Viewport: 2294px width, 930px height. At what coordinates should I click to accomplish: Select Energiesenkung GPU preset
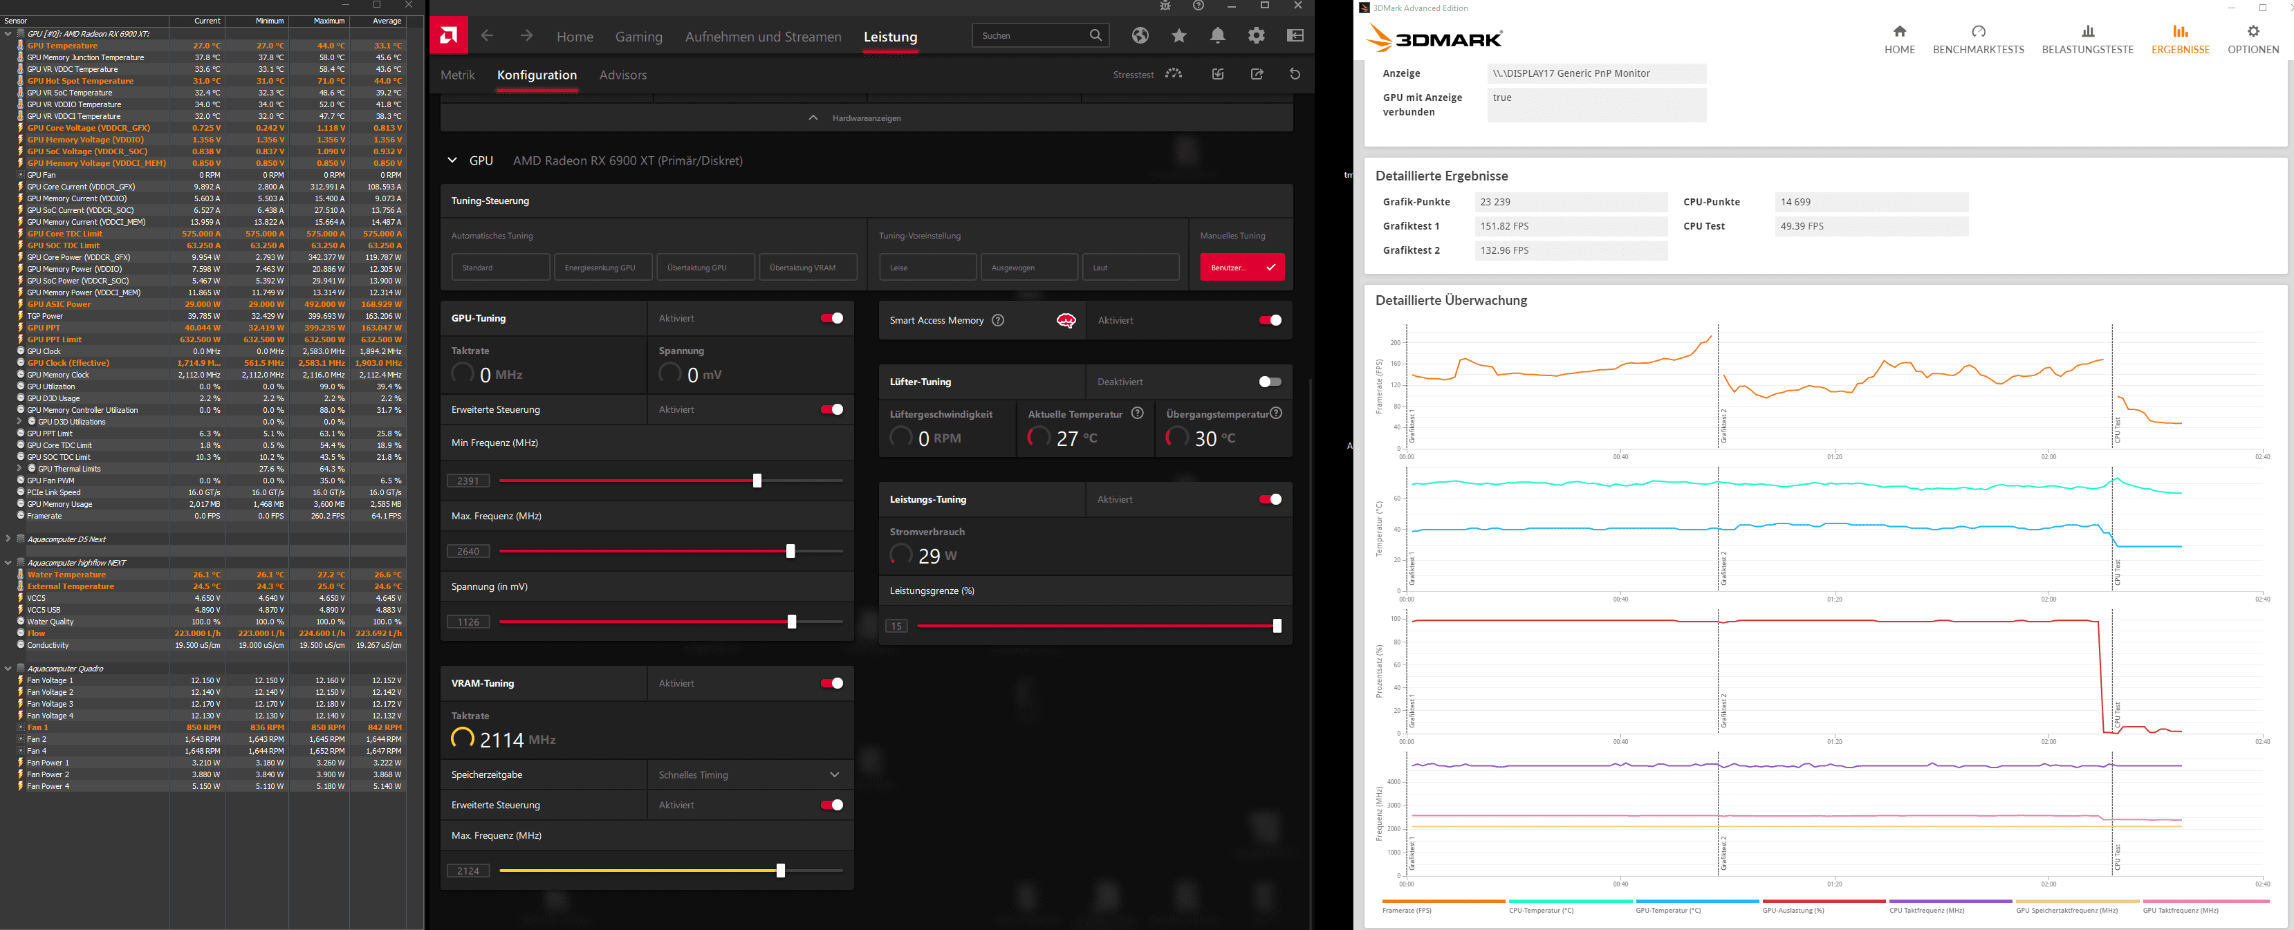(603, 267)
